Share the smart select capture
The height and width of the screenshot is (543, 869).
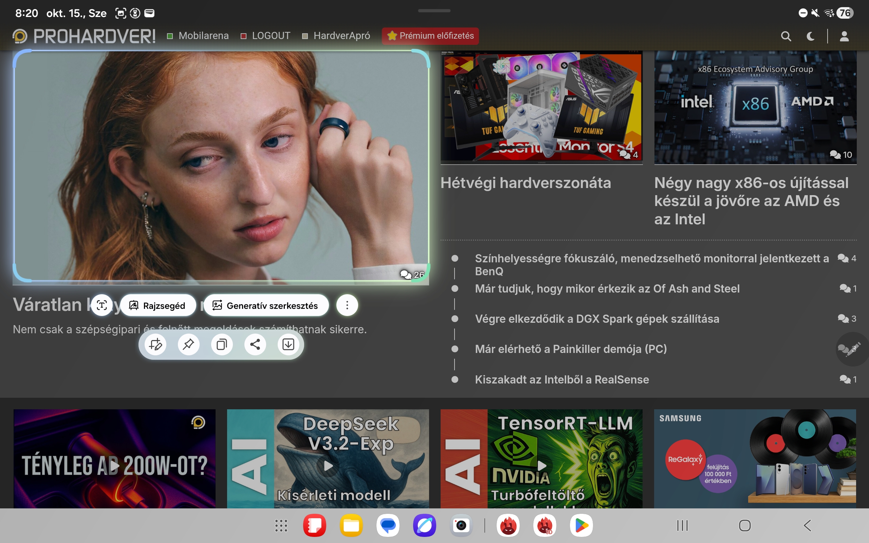(255, 344)
